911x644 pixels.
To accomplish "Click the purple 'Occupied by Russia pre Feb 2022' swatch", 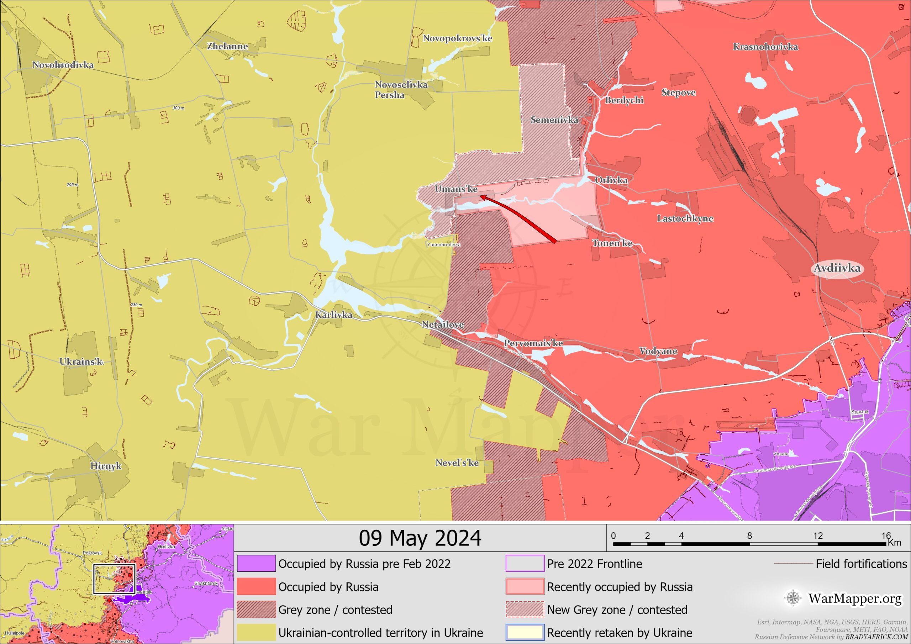I will pos(256,564).
